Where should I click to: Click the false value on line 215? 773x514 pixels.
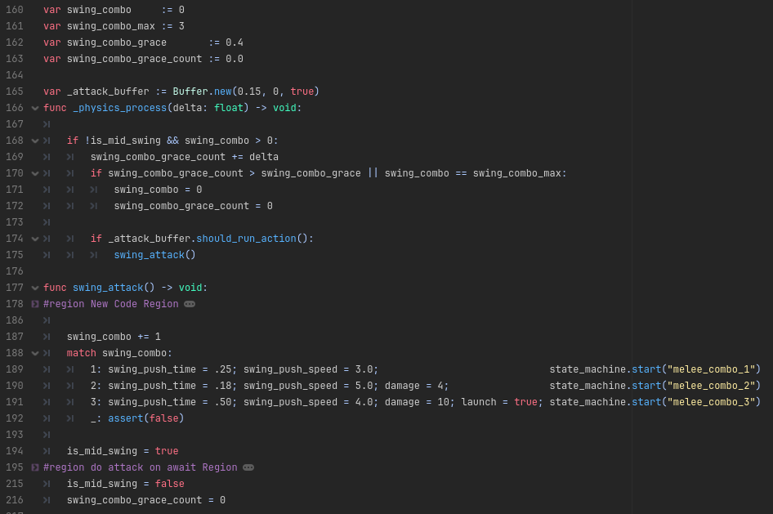(x=170, y=484)
